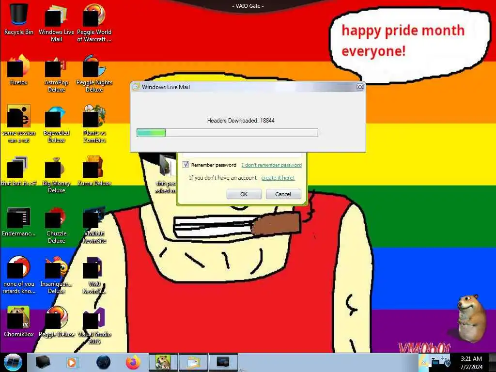
Task: Click the network monitor tray icon
Action: (x=436, y=361)
